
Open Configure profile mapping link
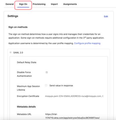pos(87,43)
